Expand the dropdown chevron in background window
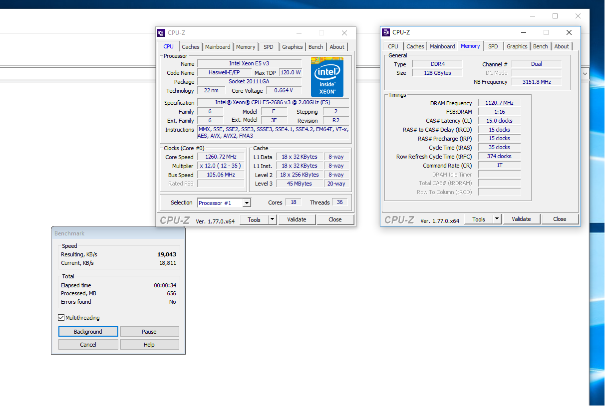The image size is (605, 408). point(585,73)
